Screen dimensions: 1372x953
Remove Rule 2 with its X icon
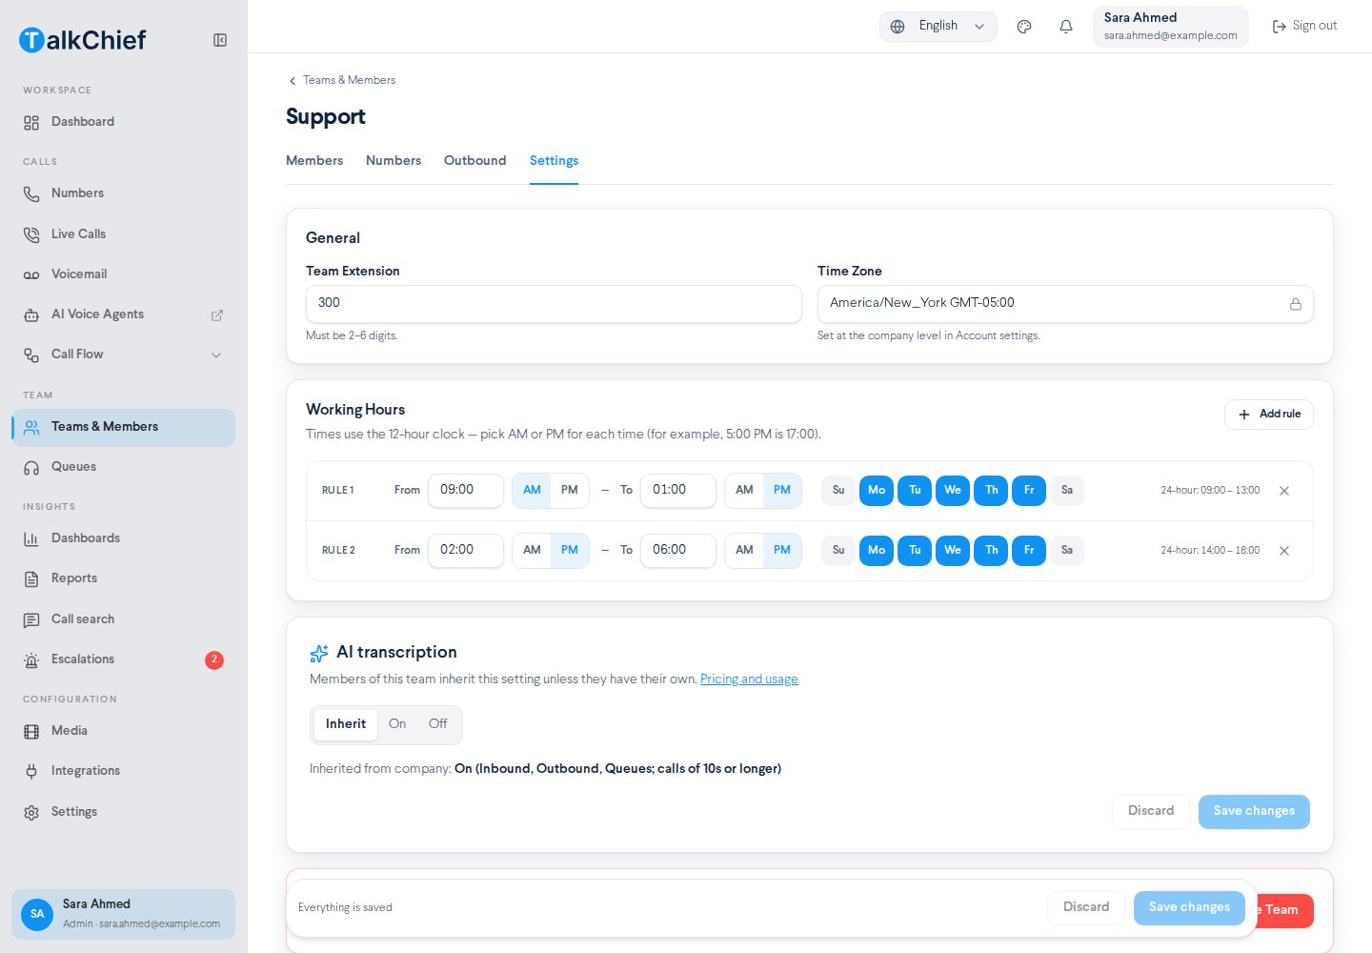click(x=1283, y=551)
